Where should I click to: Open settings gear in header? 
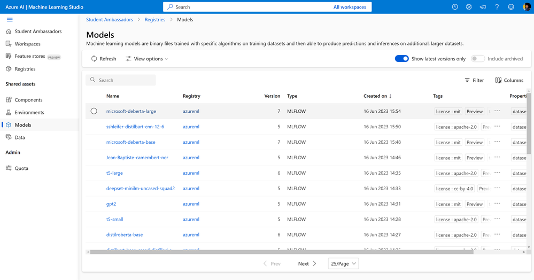[469, 7]
